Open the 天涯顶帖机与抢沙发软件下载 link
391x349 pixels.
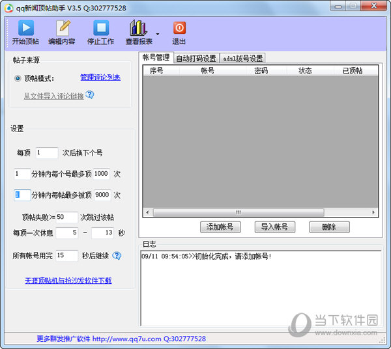pyautogui.click(x=68, y=281)
